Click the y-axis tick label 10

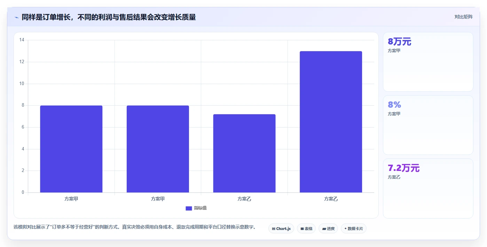pos(22,84)
